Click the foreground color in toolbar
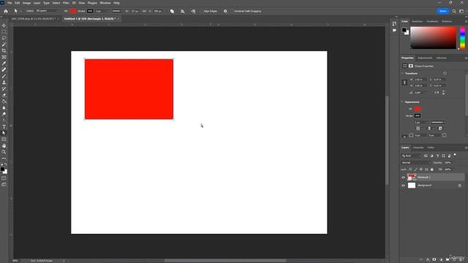The height and width of the screenshot is (263, 468). coord(3,169)
